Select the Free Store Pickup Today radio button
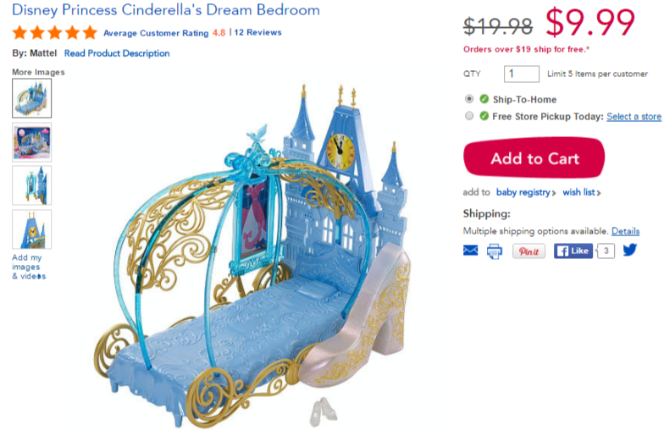The width and height of the screenshot is (664, 430). click(469, 115)
